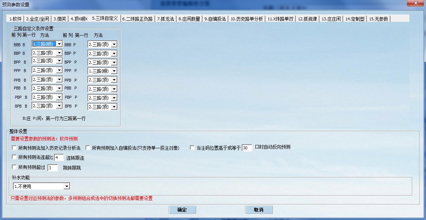Open the 补水功能 dropdown showing 1.不使用

click(x=67, y=186)
